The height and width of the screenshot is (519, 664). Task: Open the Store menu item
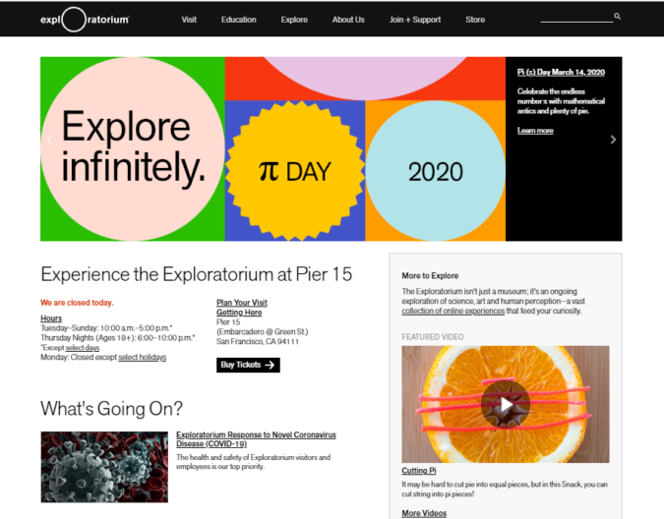click(475, 20)
